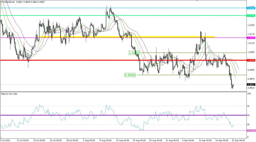The width and height of the screenshot is (256, 142).
Task: Click the 6 Jul 2022 date label
Action: 6,140
